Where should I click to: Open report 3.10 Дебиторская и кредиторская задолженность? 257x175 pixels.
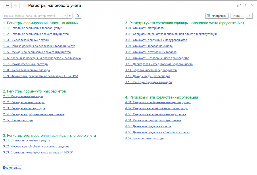tap(159, 64)
